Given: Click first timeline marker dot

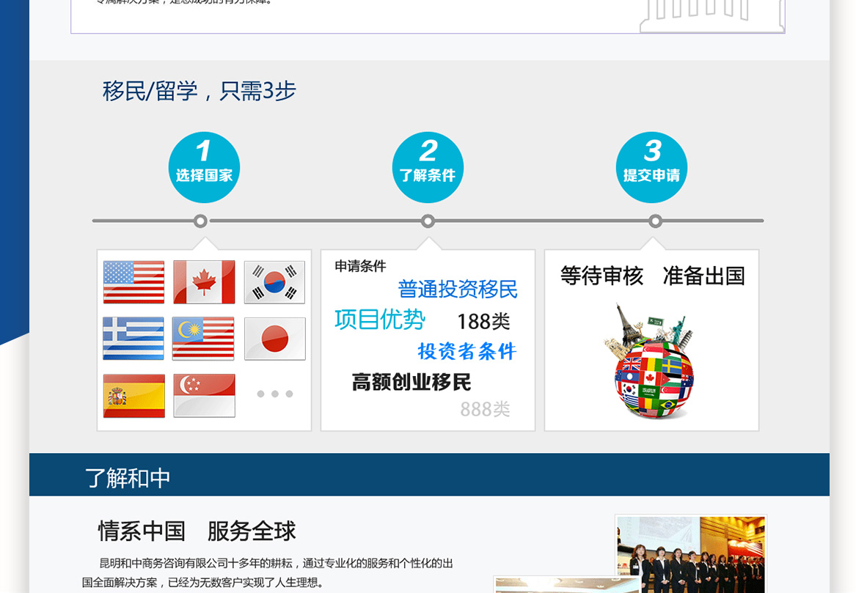Looking at the screenshot, I should [200, 221].
